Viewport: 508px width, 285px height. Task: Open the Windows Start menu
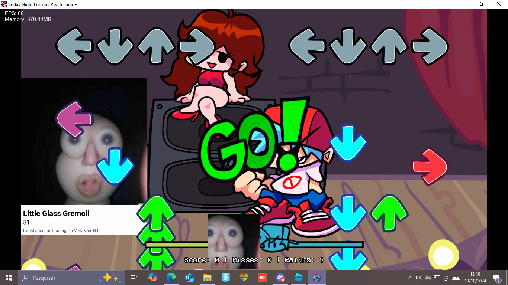[9, 278]
